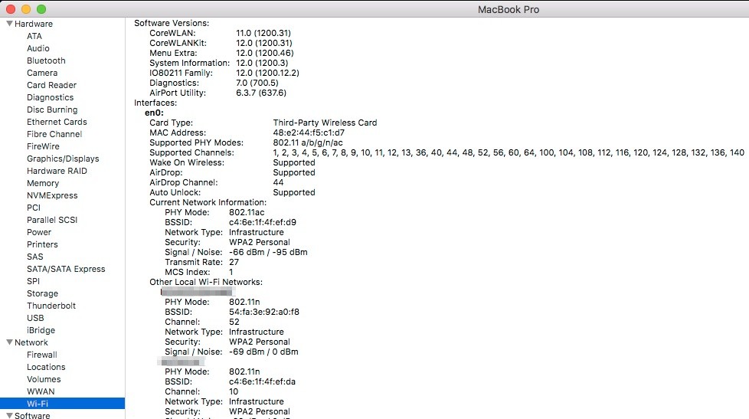Collapse the Network section triangle
Image resolution: width=749 pixels, height=419 pixels.
pyautogui.click(x=9, y=342)
